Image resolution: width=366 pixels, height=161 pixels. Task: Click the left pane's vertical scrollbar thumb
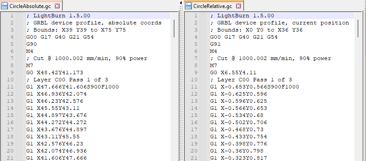pos(174,28)
